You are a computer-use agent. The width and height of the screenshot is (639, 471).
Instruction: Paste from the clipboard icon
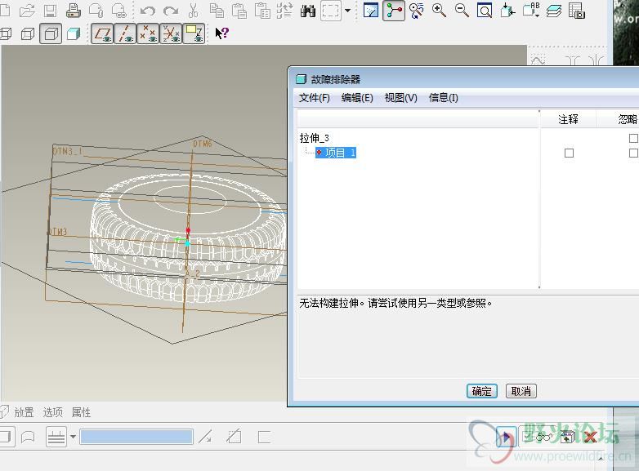pyautogui.click(x=239, y=11)
